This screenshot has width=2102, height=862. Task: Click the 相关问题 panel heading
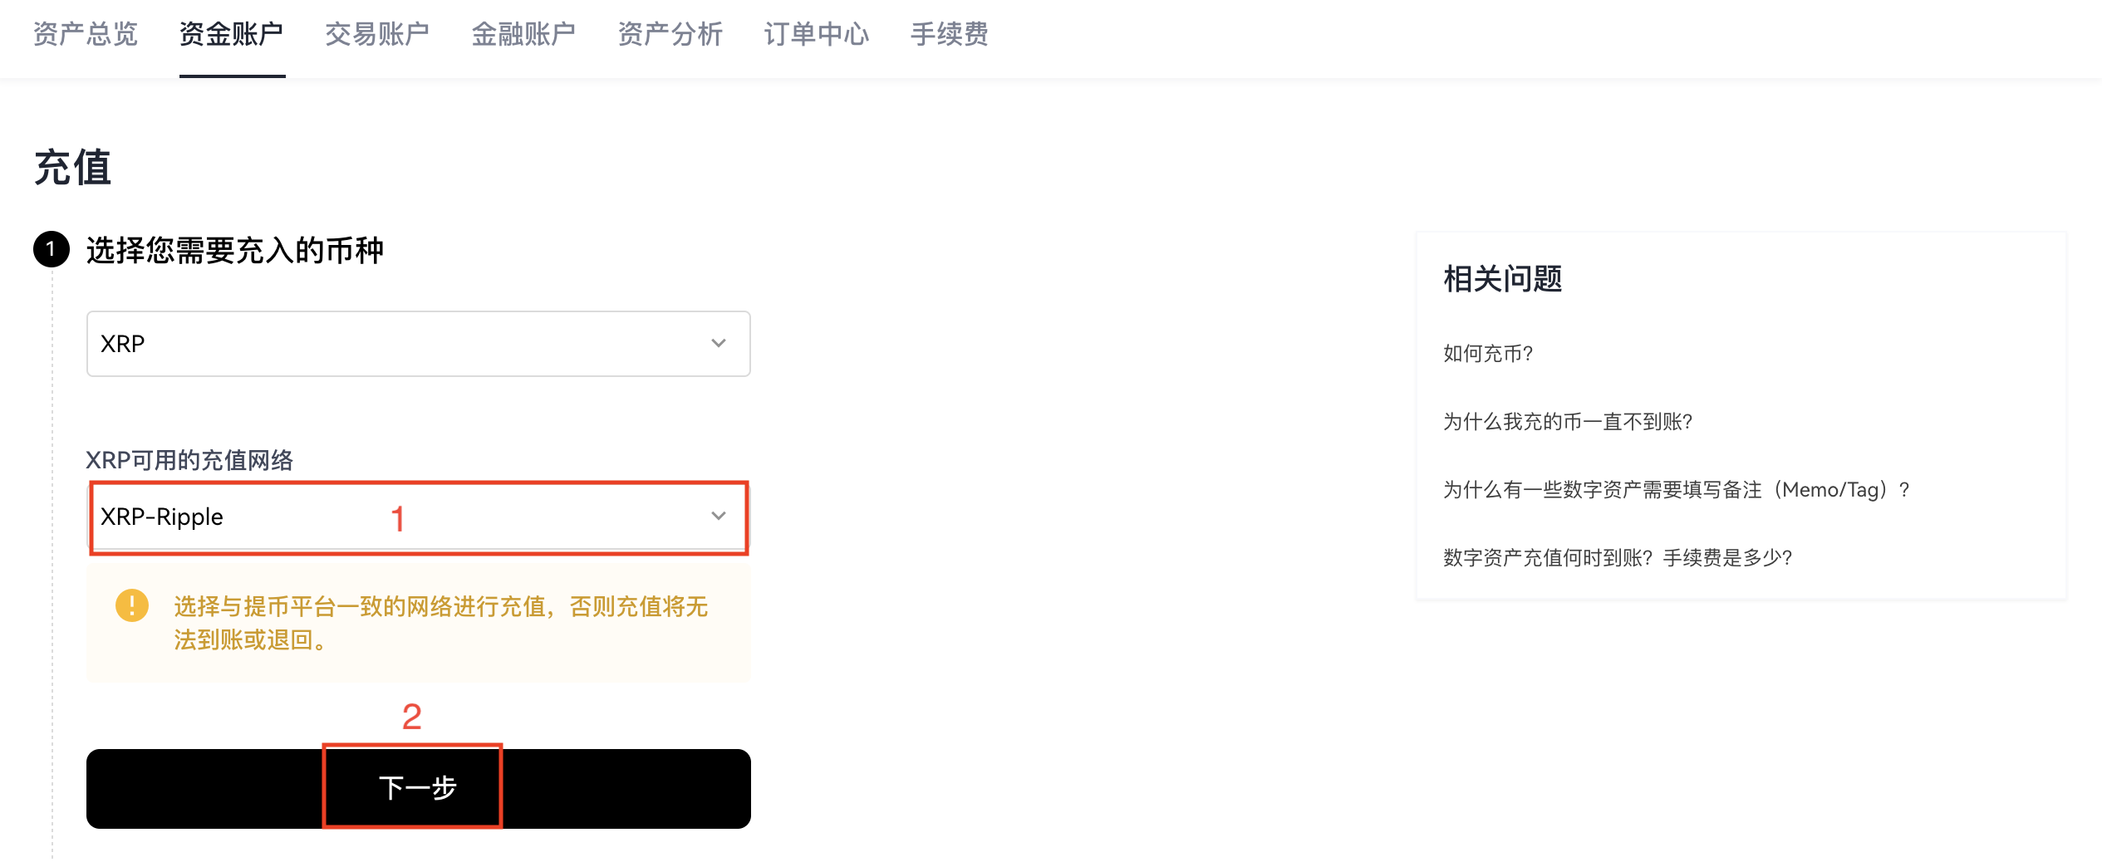click(x=1503, y=279)
